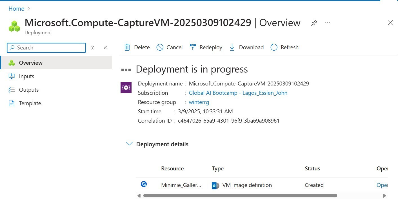
Task: Click the Resource column header
Action: click(172, 168)
